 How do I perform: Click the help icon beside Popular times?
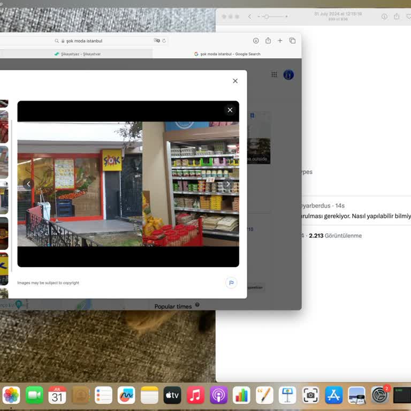tap(197, 305)
